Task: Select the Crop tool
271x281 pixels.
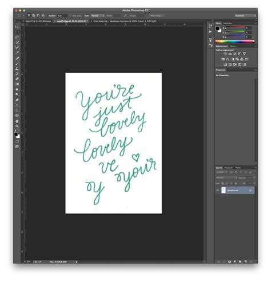Action: pyautogui.click(x=17, y=48)
